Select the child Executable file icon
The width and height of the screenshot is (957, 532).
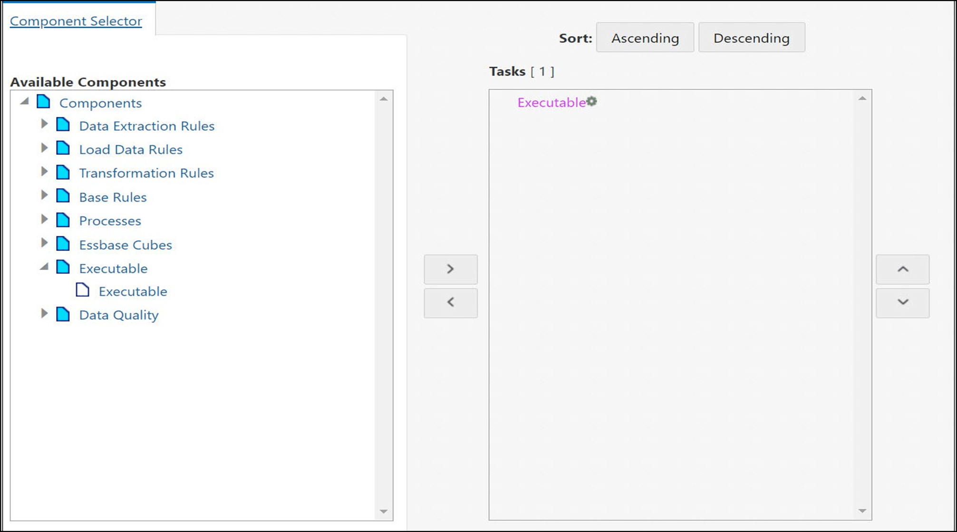click(x=82, y=290)
